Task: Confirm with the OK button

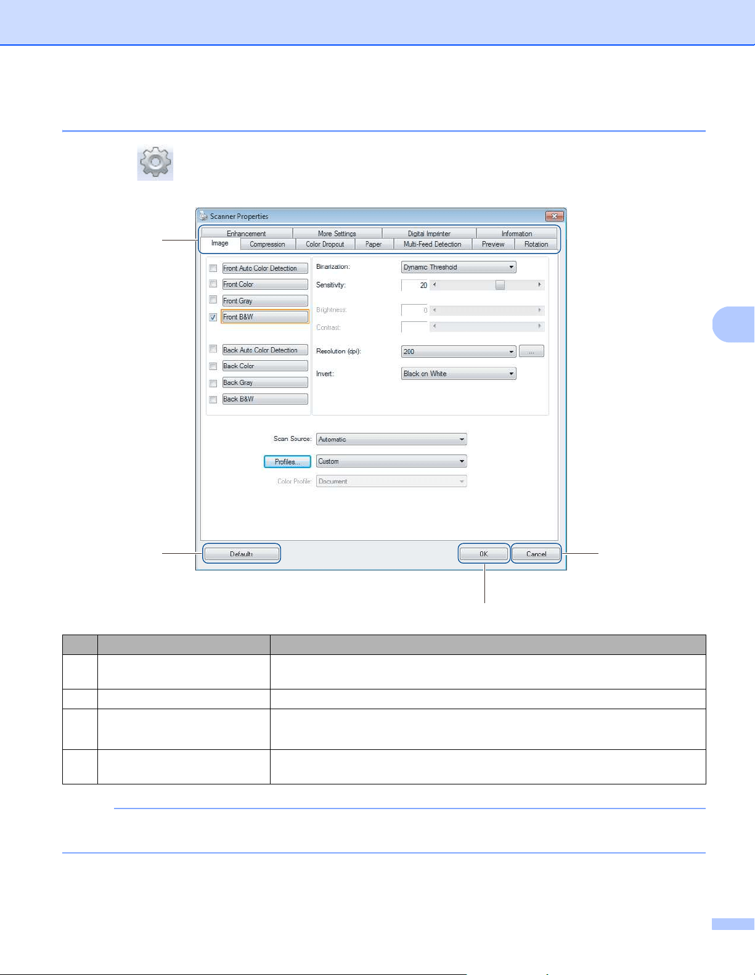Action: (484, 554)
